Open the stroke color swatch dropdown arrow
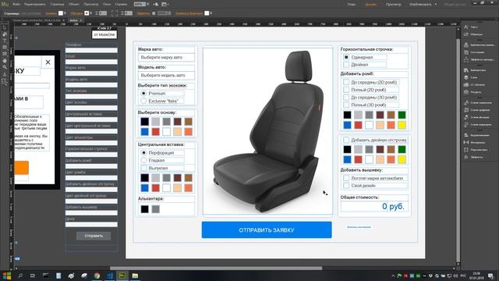 90,13
